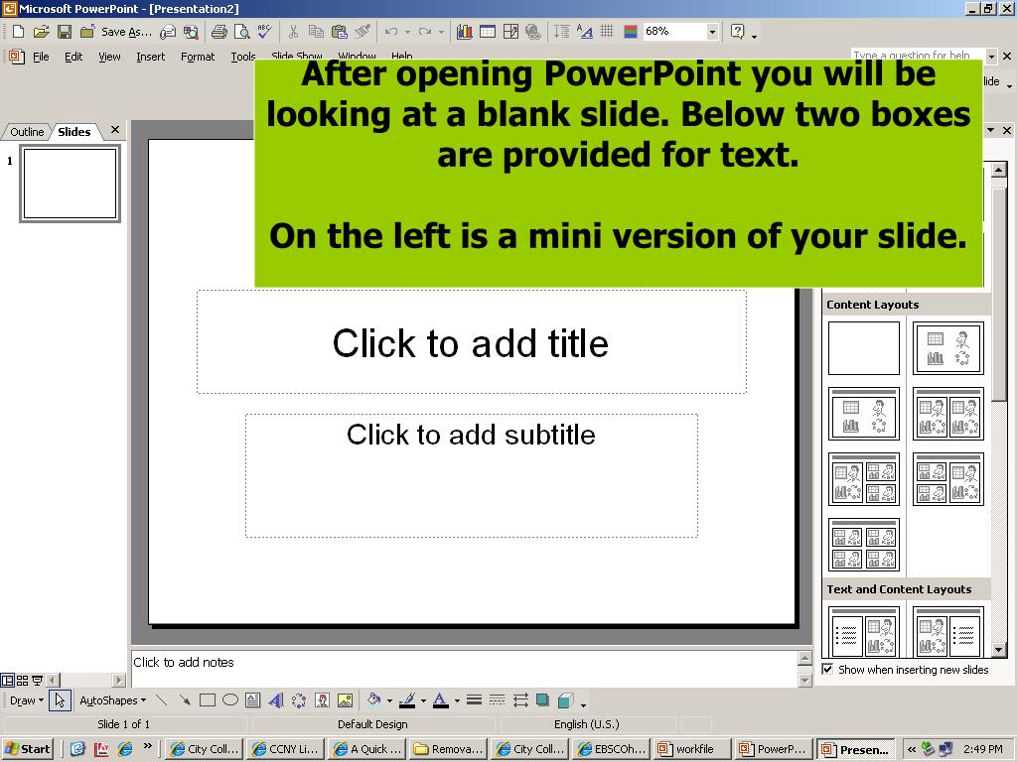Open the task pane menu dropdown arrow
This screenshot has height=762, width=1017.
tap(990, 130)
